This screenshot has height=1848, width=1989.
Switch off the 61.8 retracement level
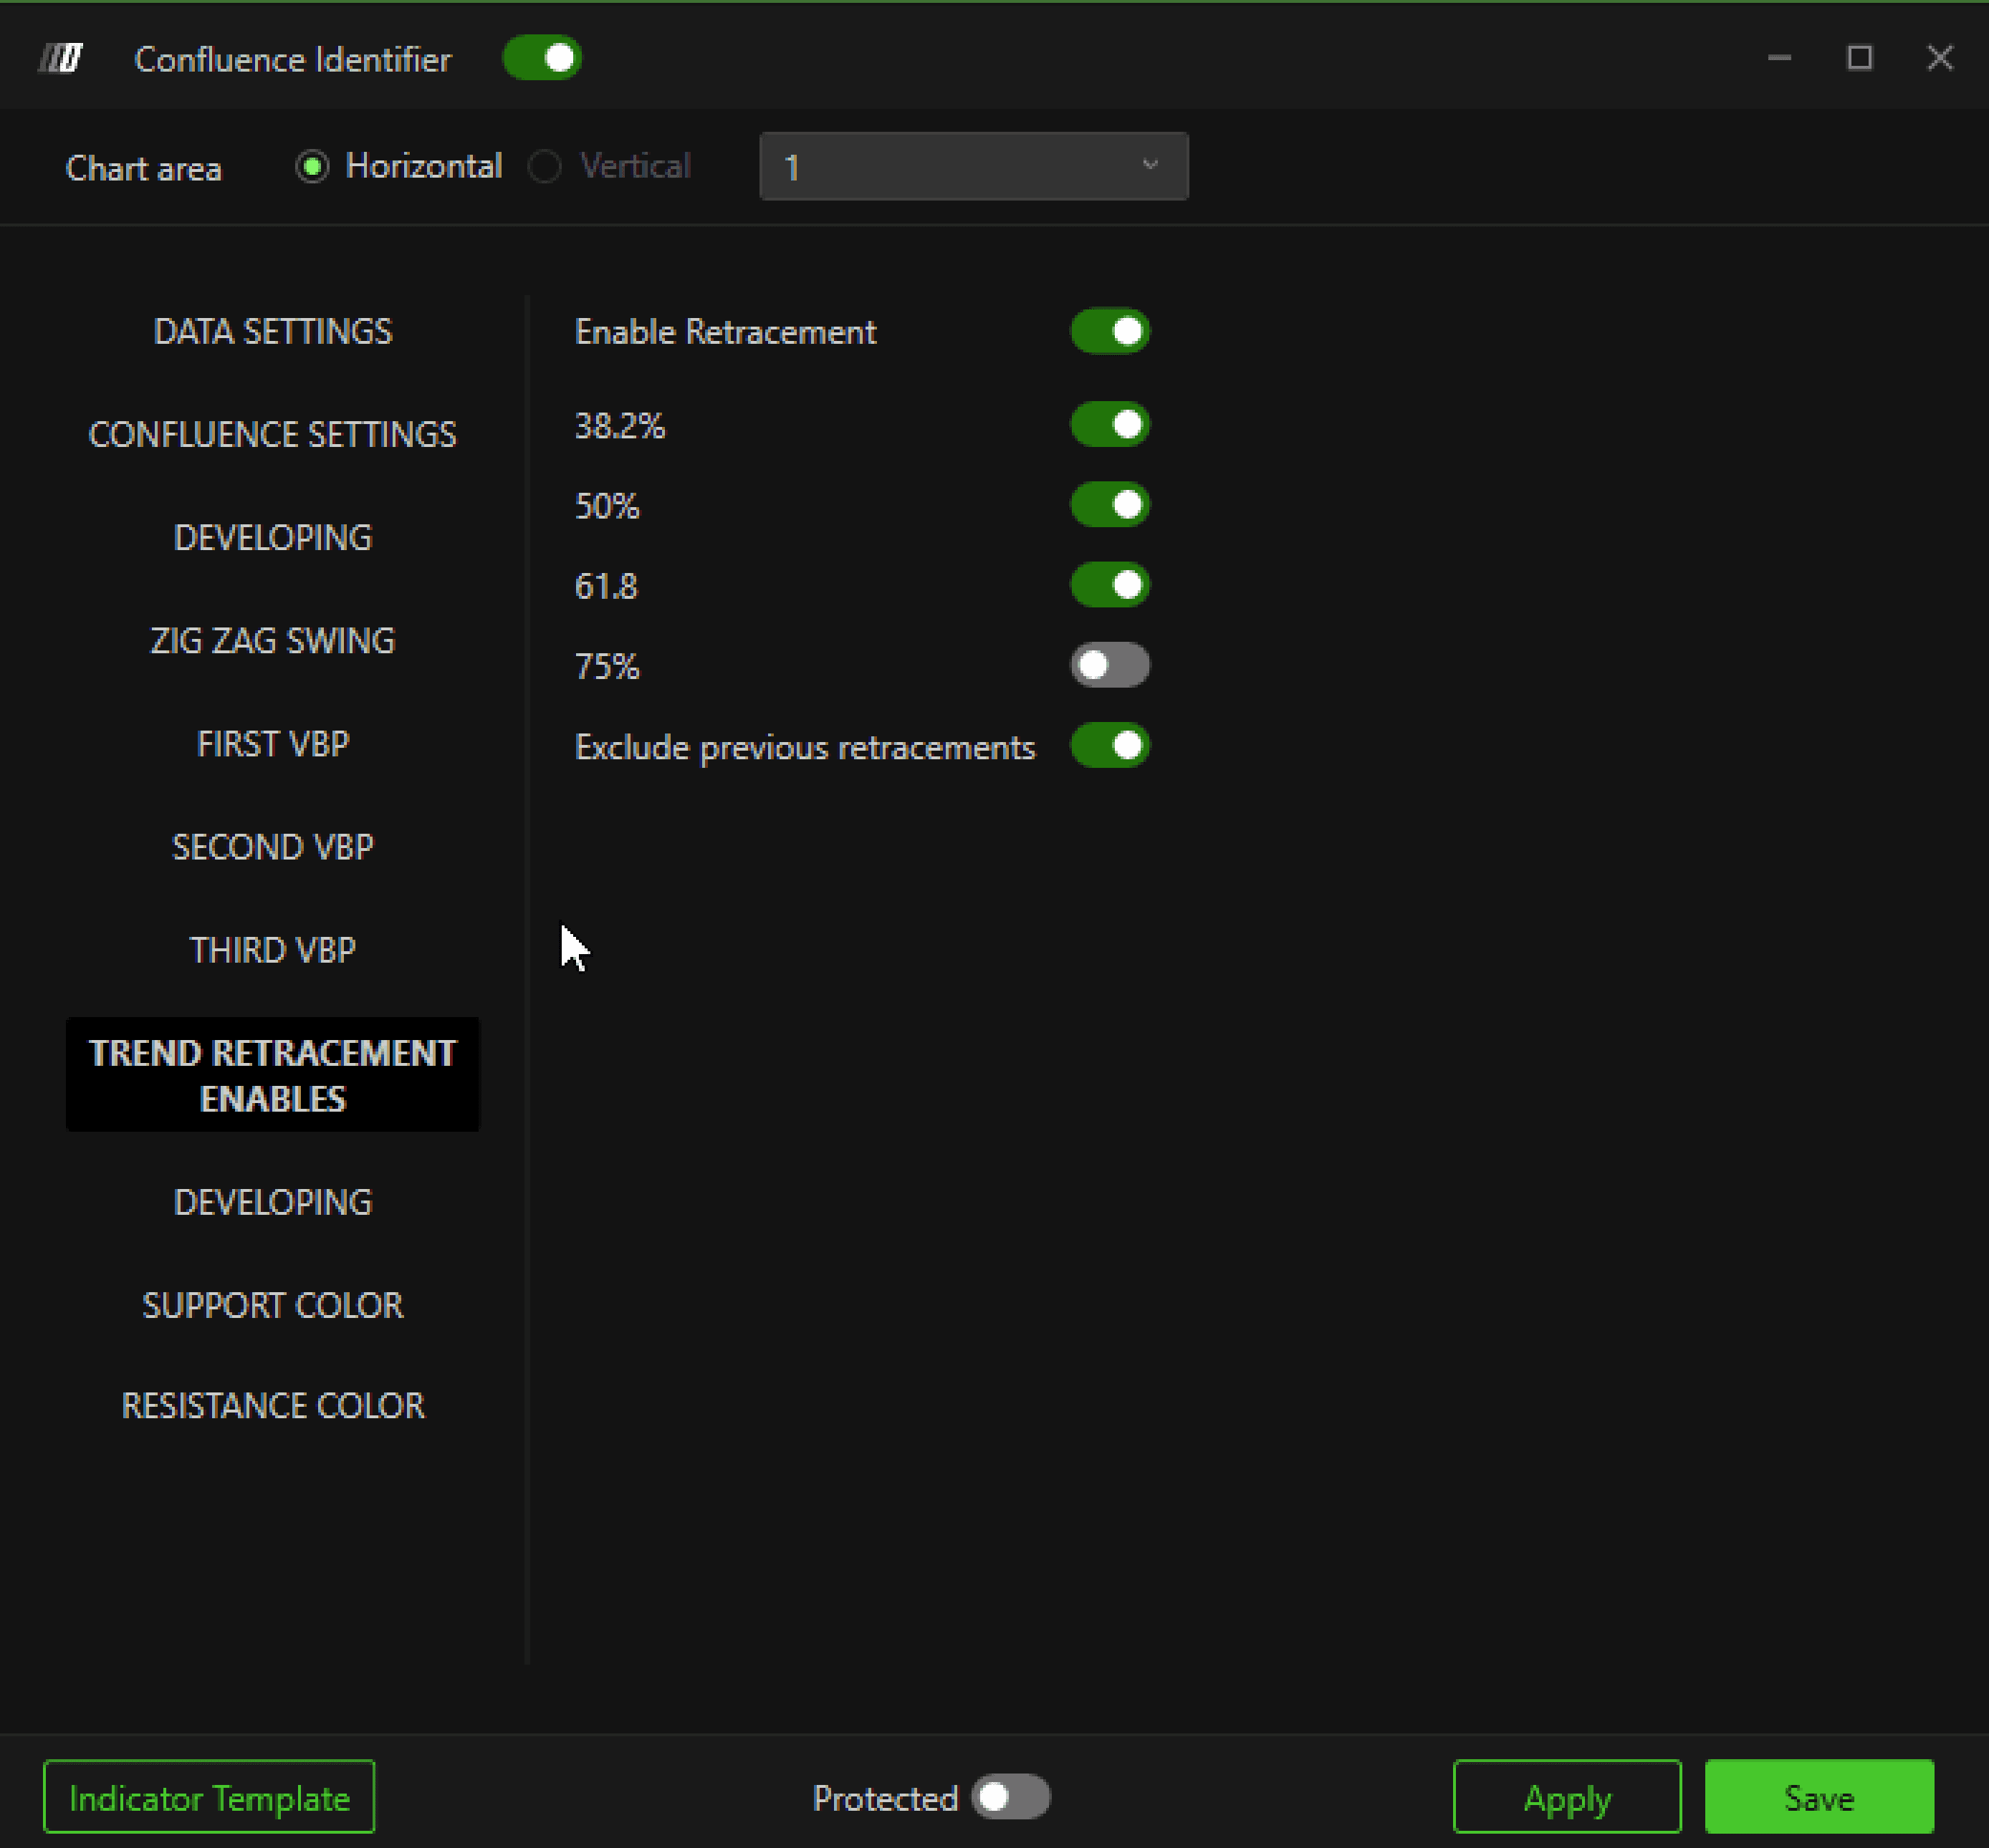1110,585
